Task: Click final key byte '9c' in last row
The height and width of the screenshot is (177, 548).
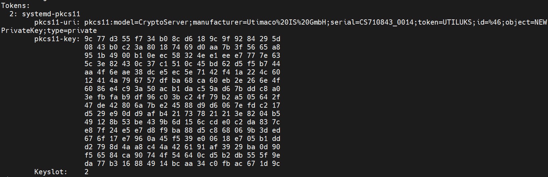Action: (276, 163)
